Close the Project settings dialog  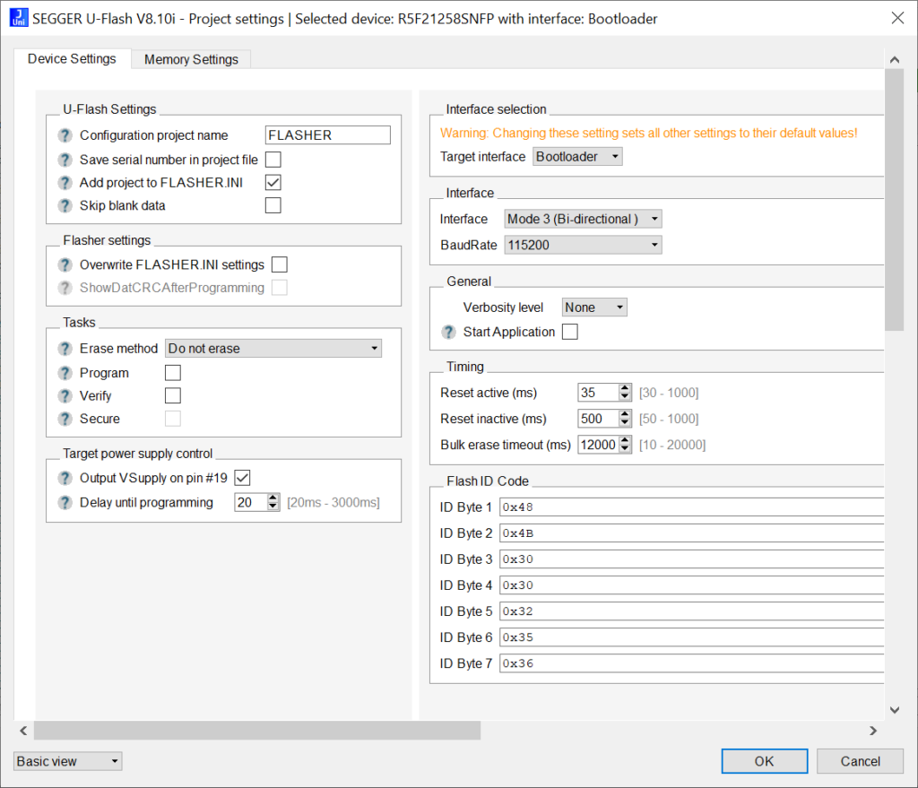click(897, 18)
